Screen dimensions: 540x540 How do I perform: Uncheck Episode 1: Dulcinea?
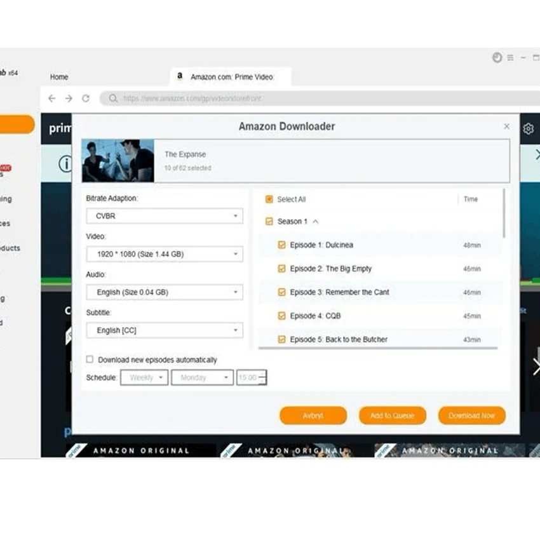(281, 245)
